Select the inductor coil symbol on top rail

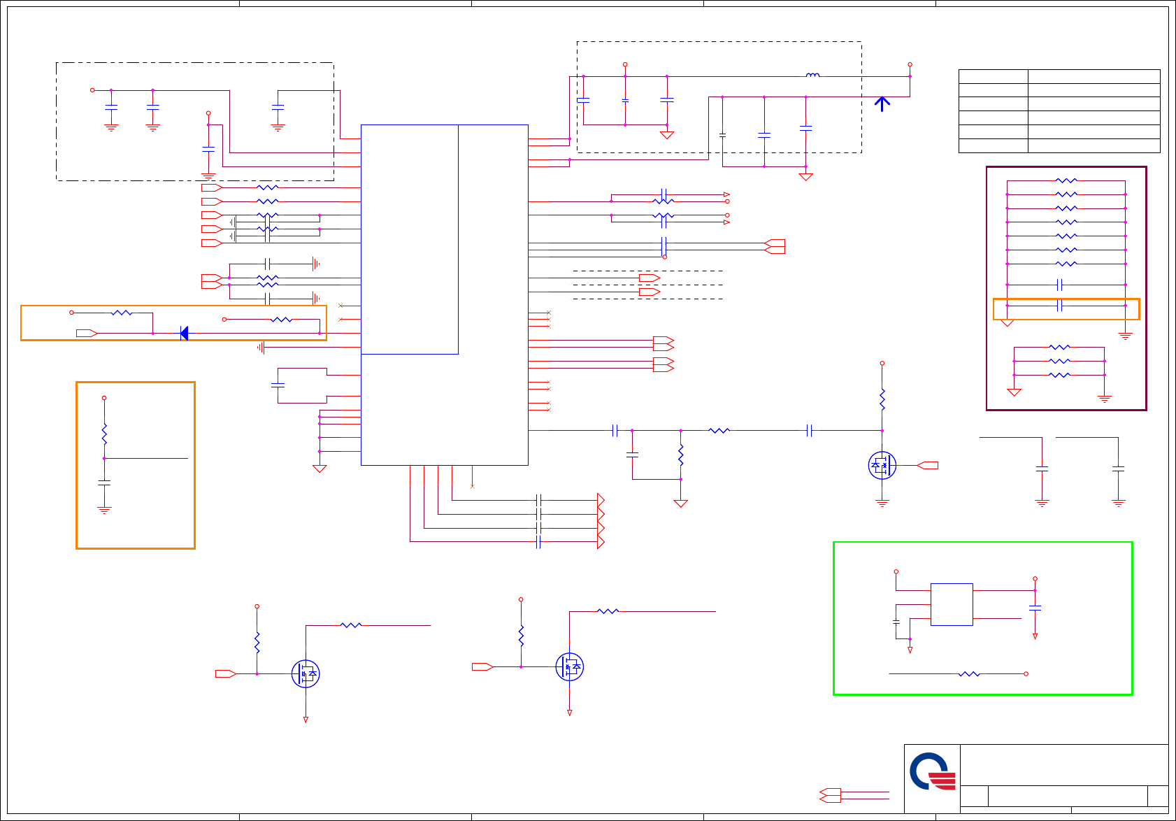pyautogui.click(x=812, y=75)
